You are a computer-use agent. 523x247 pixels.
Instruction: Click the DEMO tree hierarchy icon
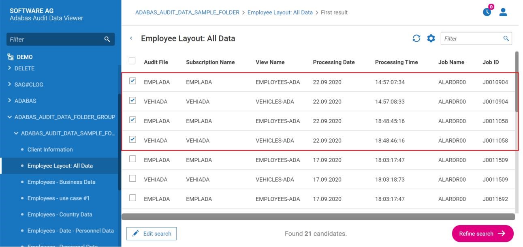click(11, 57)
